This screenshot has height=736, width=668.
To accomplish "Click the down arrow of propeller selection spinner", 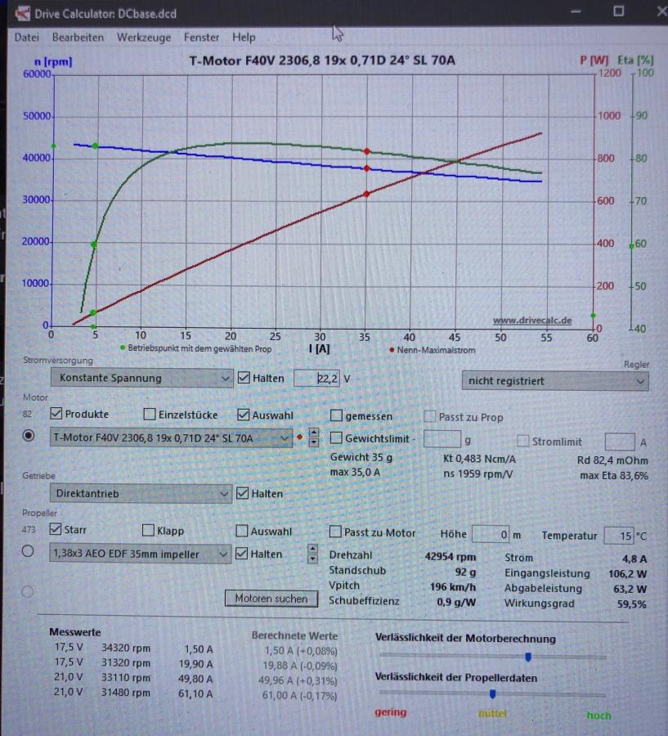I will click(312, 559).
